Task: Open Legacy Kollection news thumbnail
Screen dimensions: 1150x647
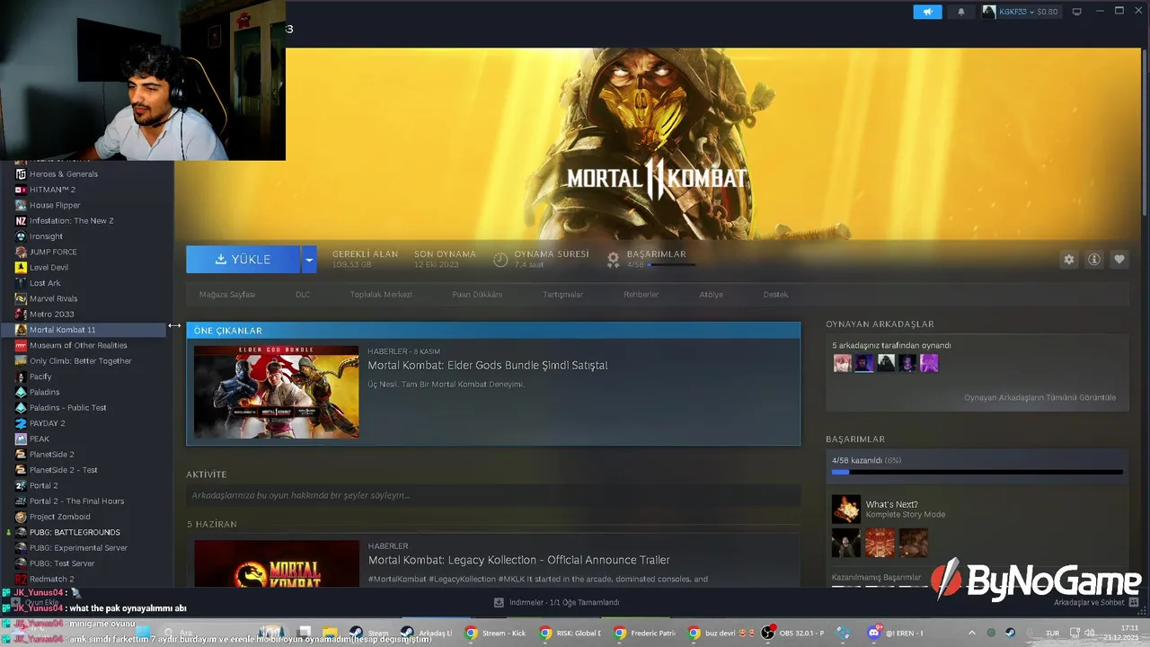Action: click(x=276, y=564)
